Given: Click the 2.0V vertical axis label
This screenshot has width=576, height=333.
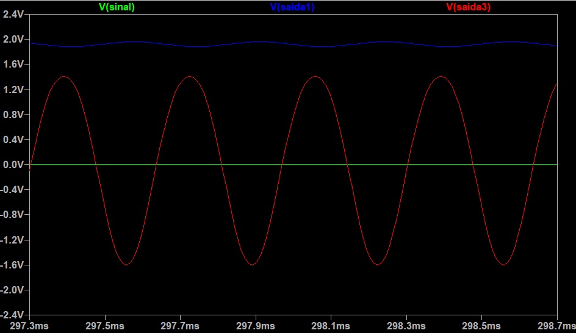Looking at the screenshot, I should pos(13,39).
